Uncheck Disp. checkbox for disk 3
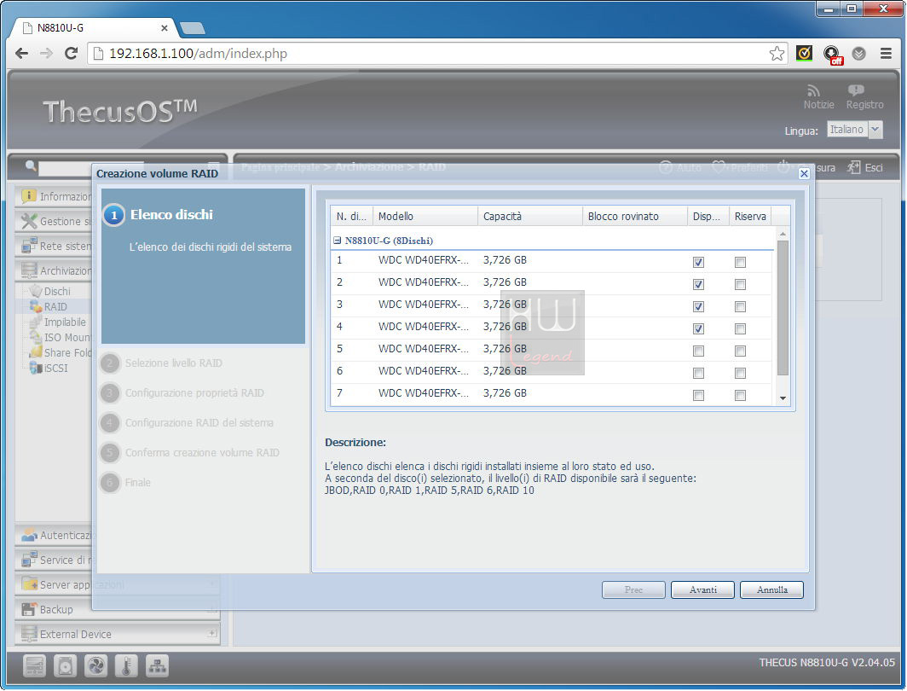This screenshot has width=907, height=691. (x=698, y=307)
